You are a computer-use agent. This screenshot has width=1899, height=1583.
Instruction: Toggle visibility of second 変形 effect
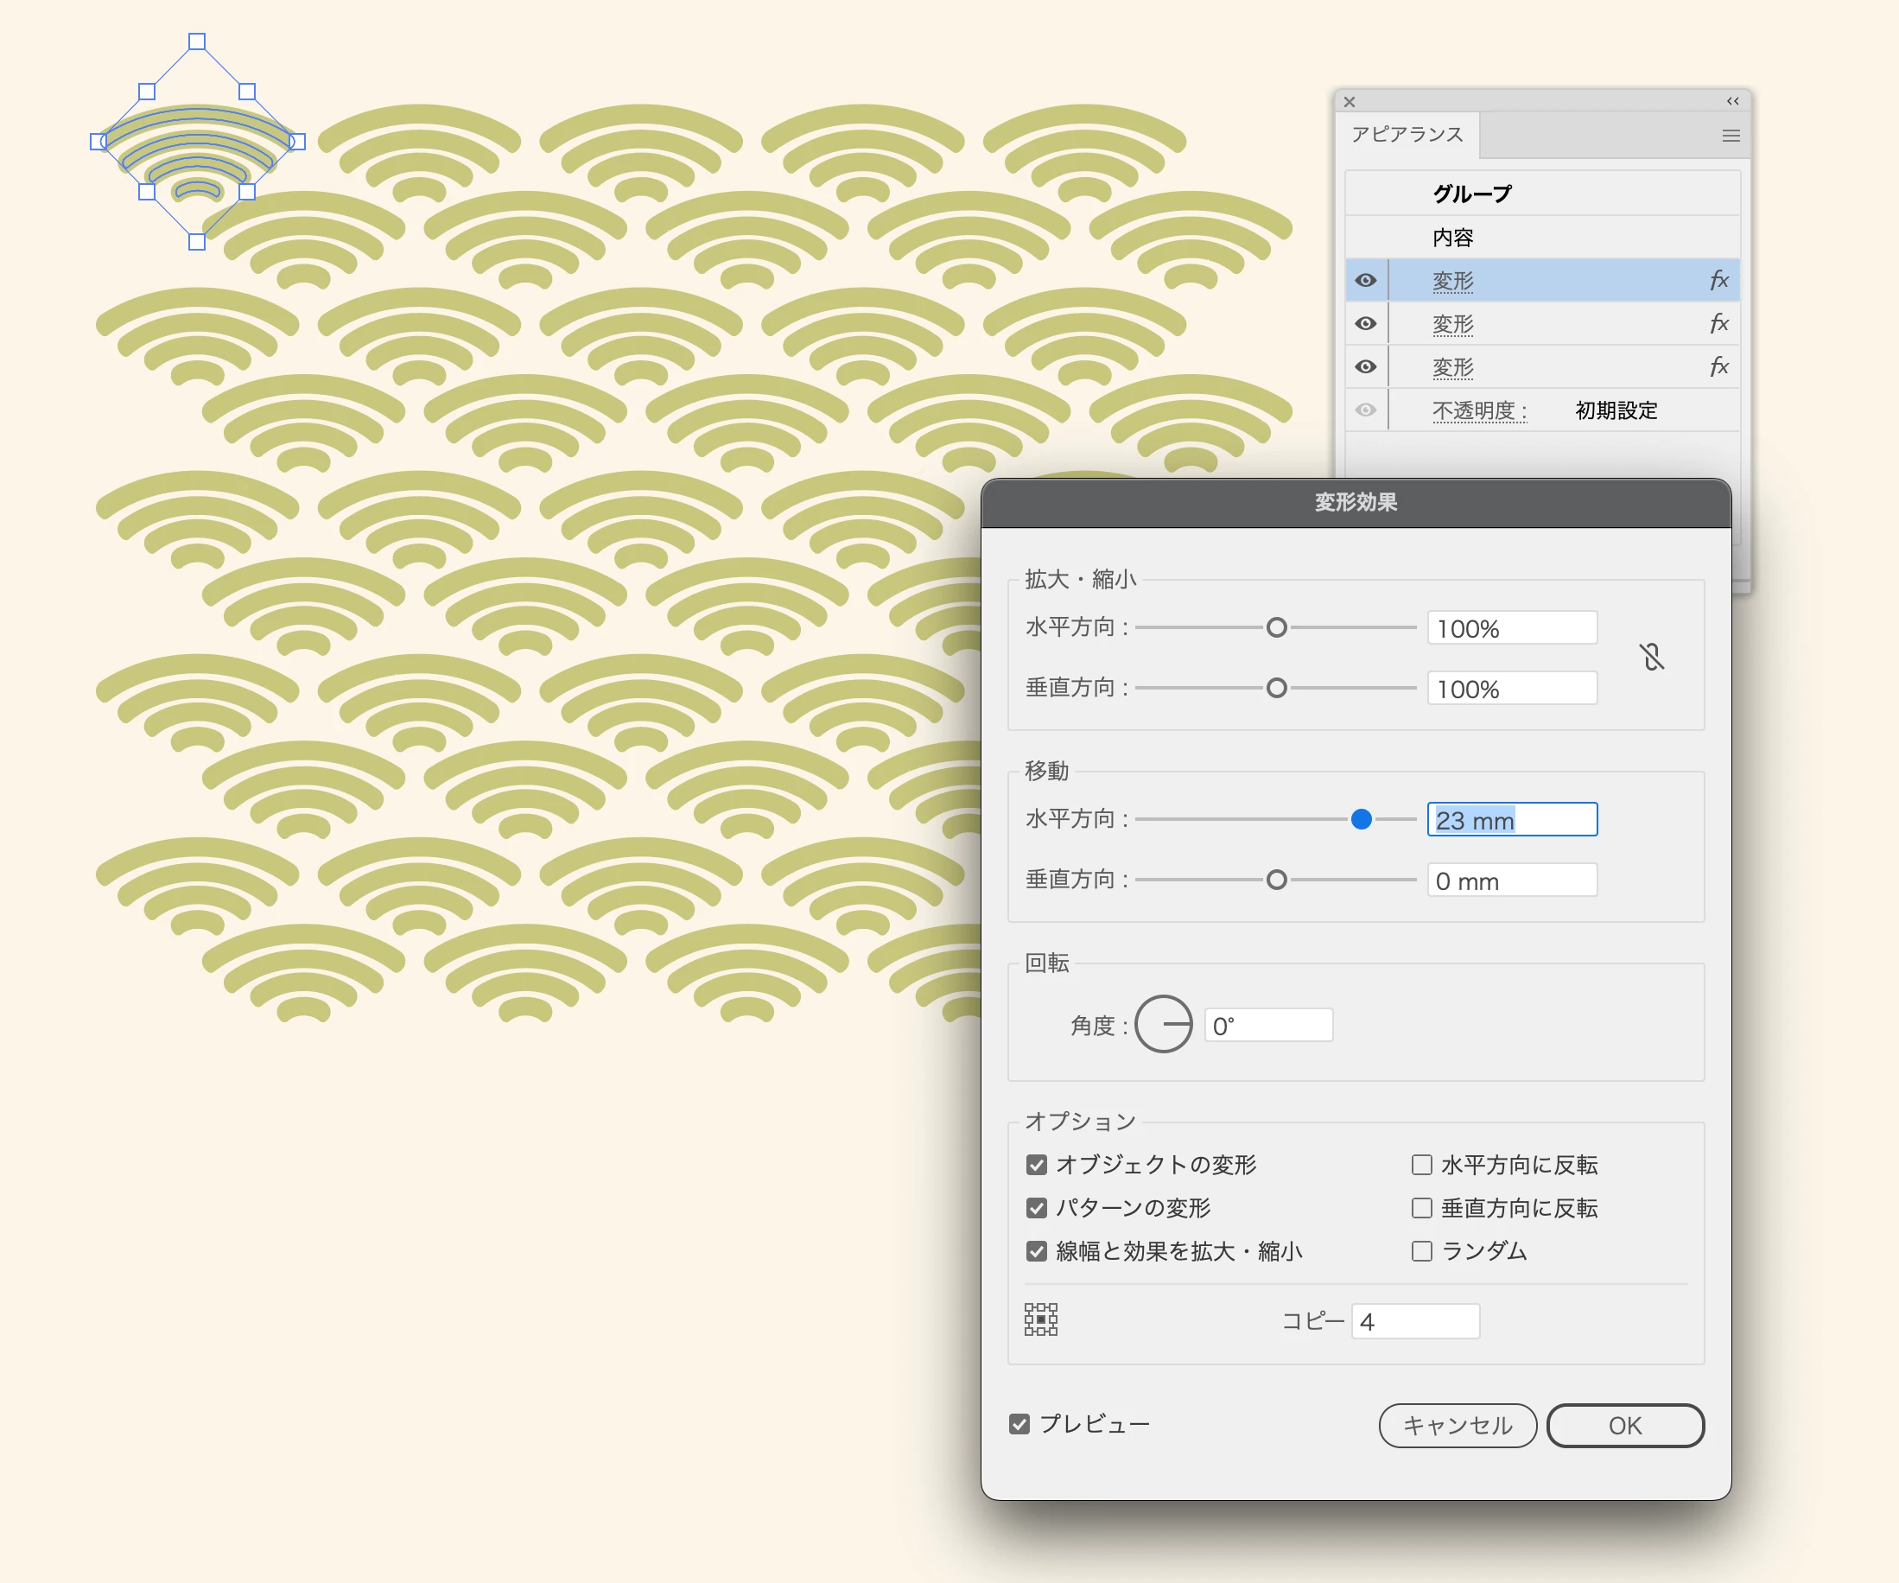tap(1365, 324)
